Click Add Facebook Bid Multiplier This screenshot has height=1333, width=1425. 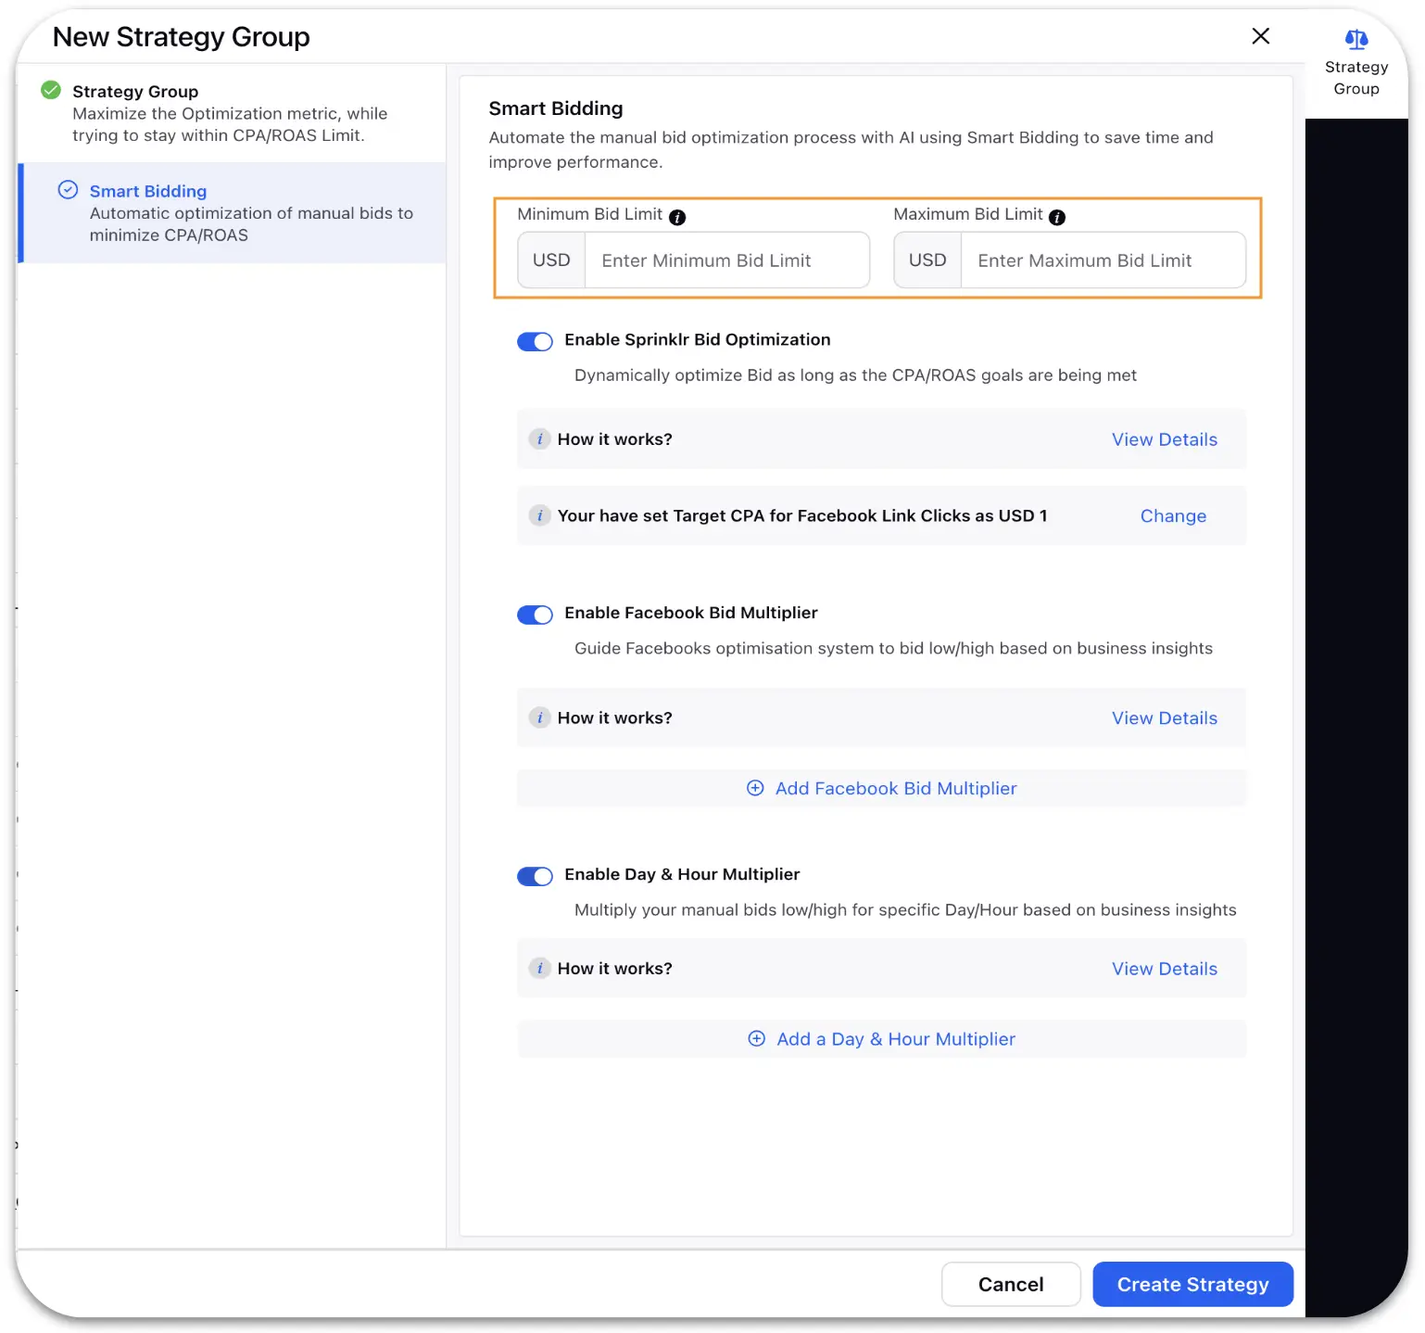[x=881, y=788]
